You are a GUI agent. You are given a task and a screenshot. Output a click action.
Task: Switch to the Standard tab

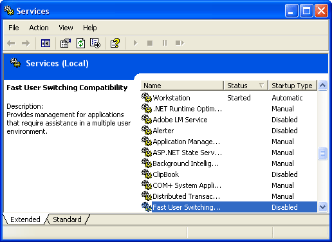[67, 219]
